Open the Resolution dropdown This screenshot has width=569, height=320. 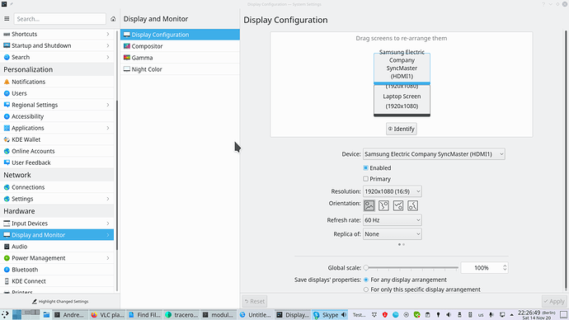(x=393, y=191)
